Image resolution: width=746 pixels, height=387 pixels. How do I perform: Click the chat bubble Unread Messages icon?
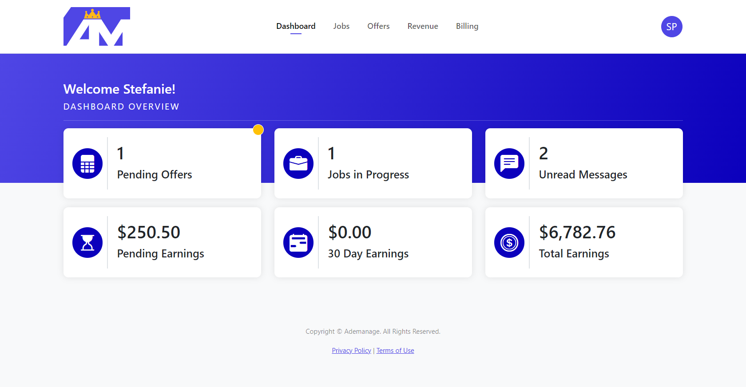point(509,163)
